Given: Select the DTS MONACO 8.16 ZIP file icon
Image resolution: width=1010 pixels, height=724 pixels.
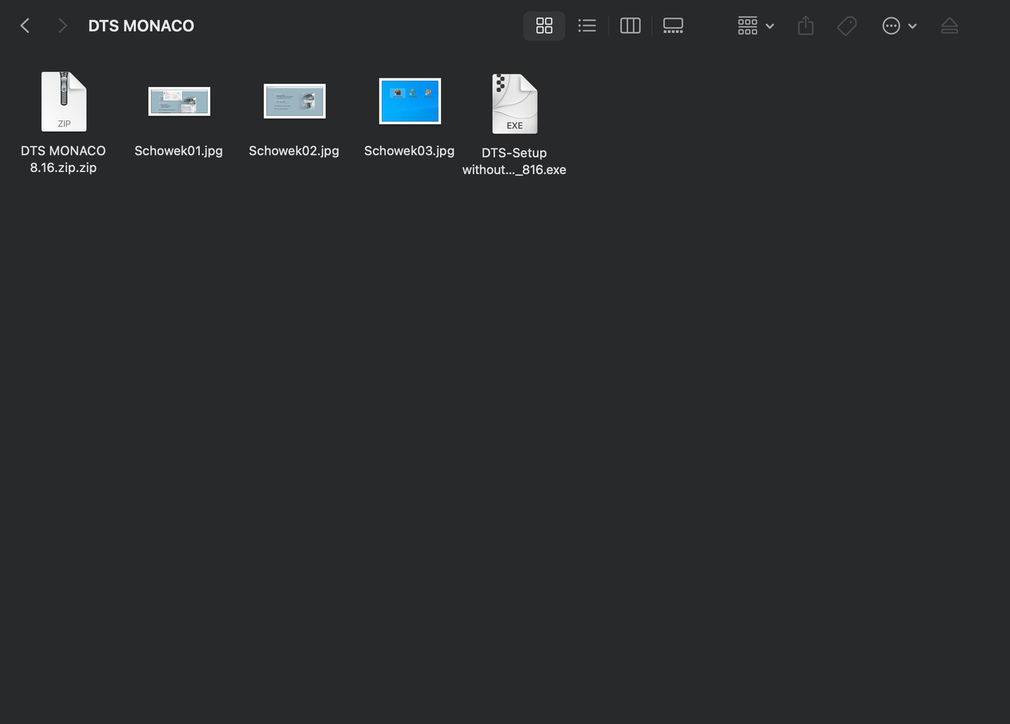Looking at the screenshot, I should 64,102.
